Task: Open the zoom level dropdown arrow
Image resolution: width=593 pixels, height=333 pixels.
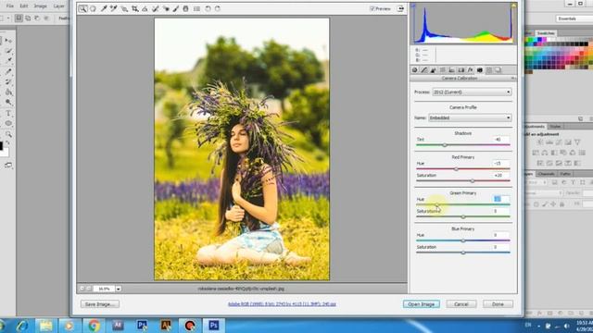Action: (119, 289)
